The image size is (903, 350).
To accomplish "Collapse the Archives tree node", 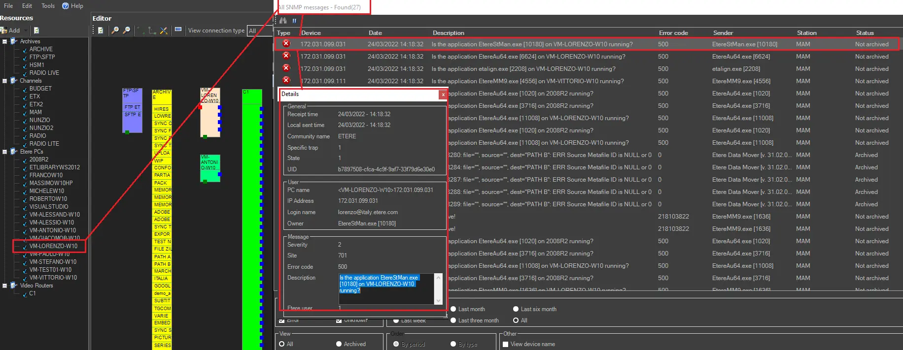I will point(4,41).
